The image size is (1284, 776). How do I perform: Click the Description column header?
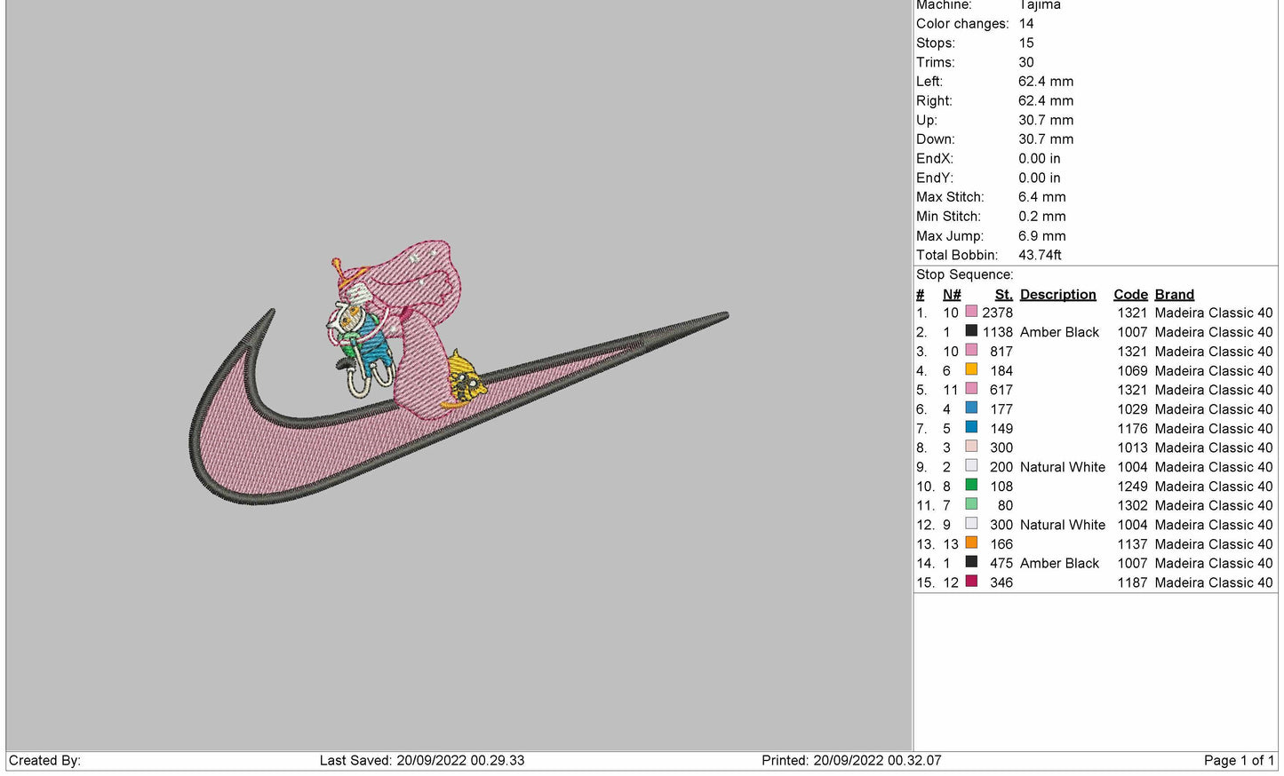coord(1057,294)
